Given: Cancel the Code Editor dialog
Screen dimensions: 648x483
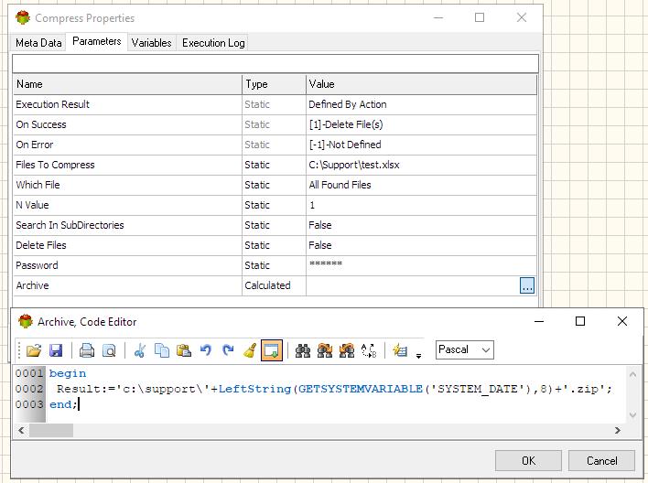Looking at the screenshot, I should point(601,461).
